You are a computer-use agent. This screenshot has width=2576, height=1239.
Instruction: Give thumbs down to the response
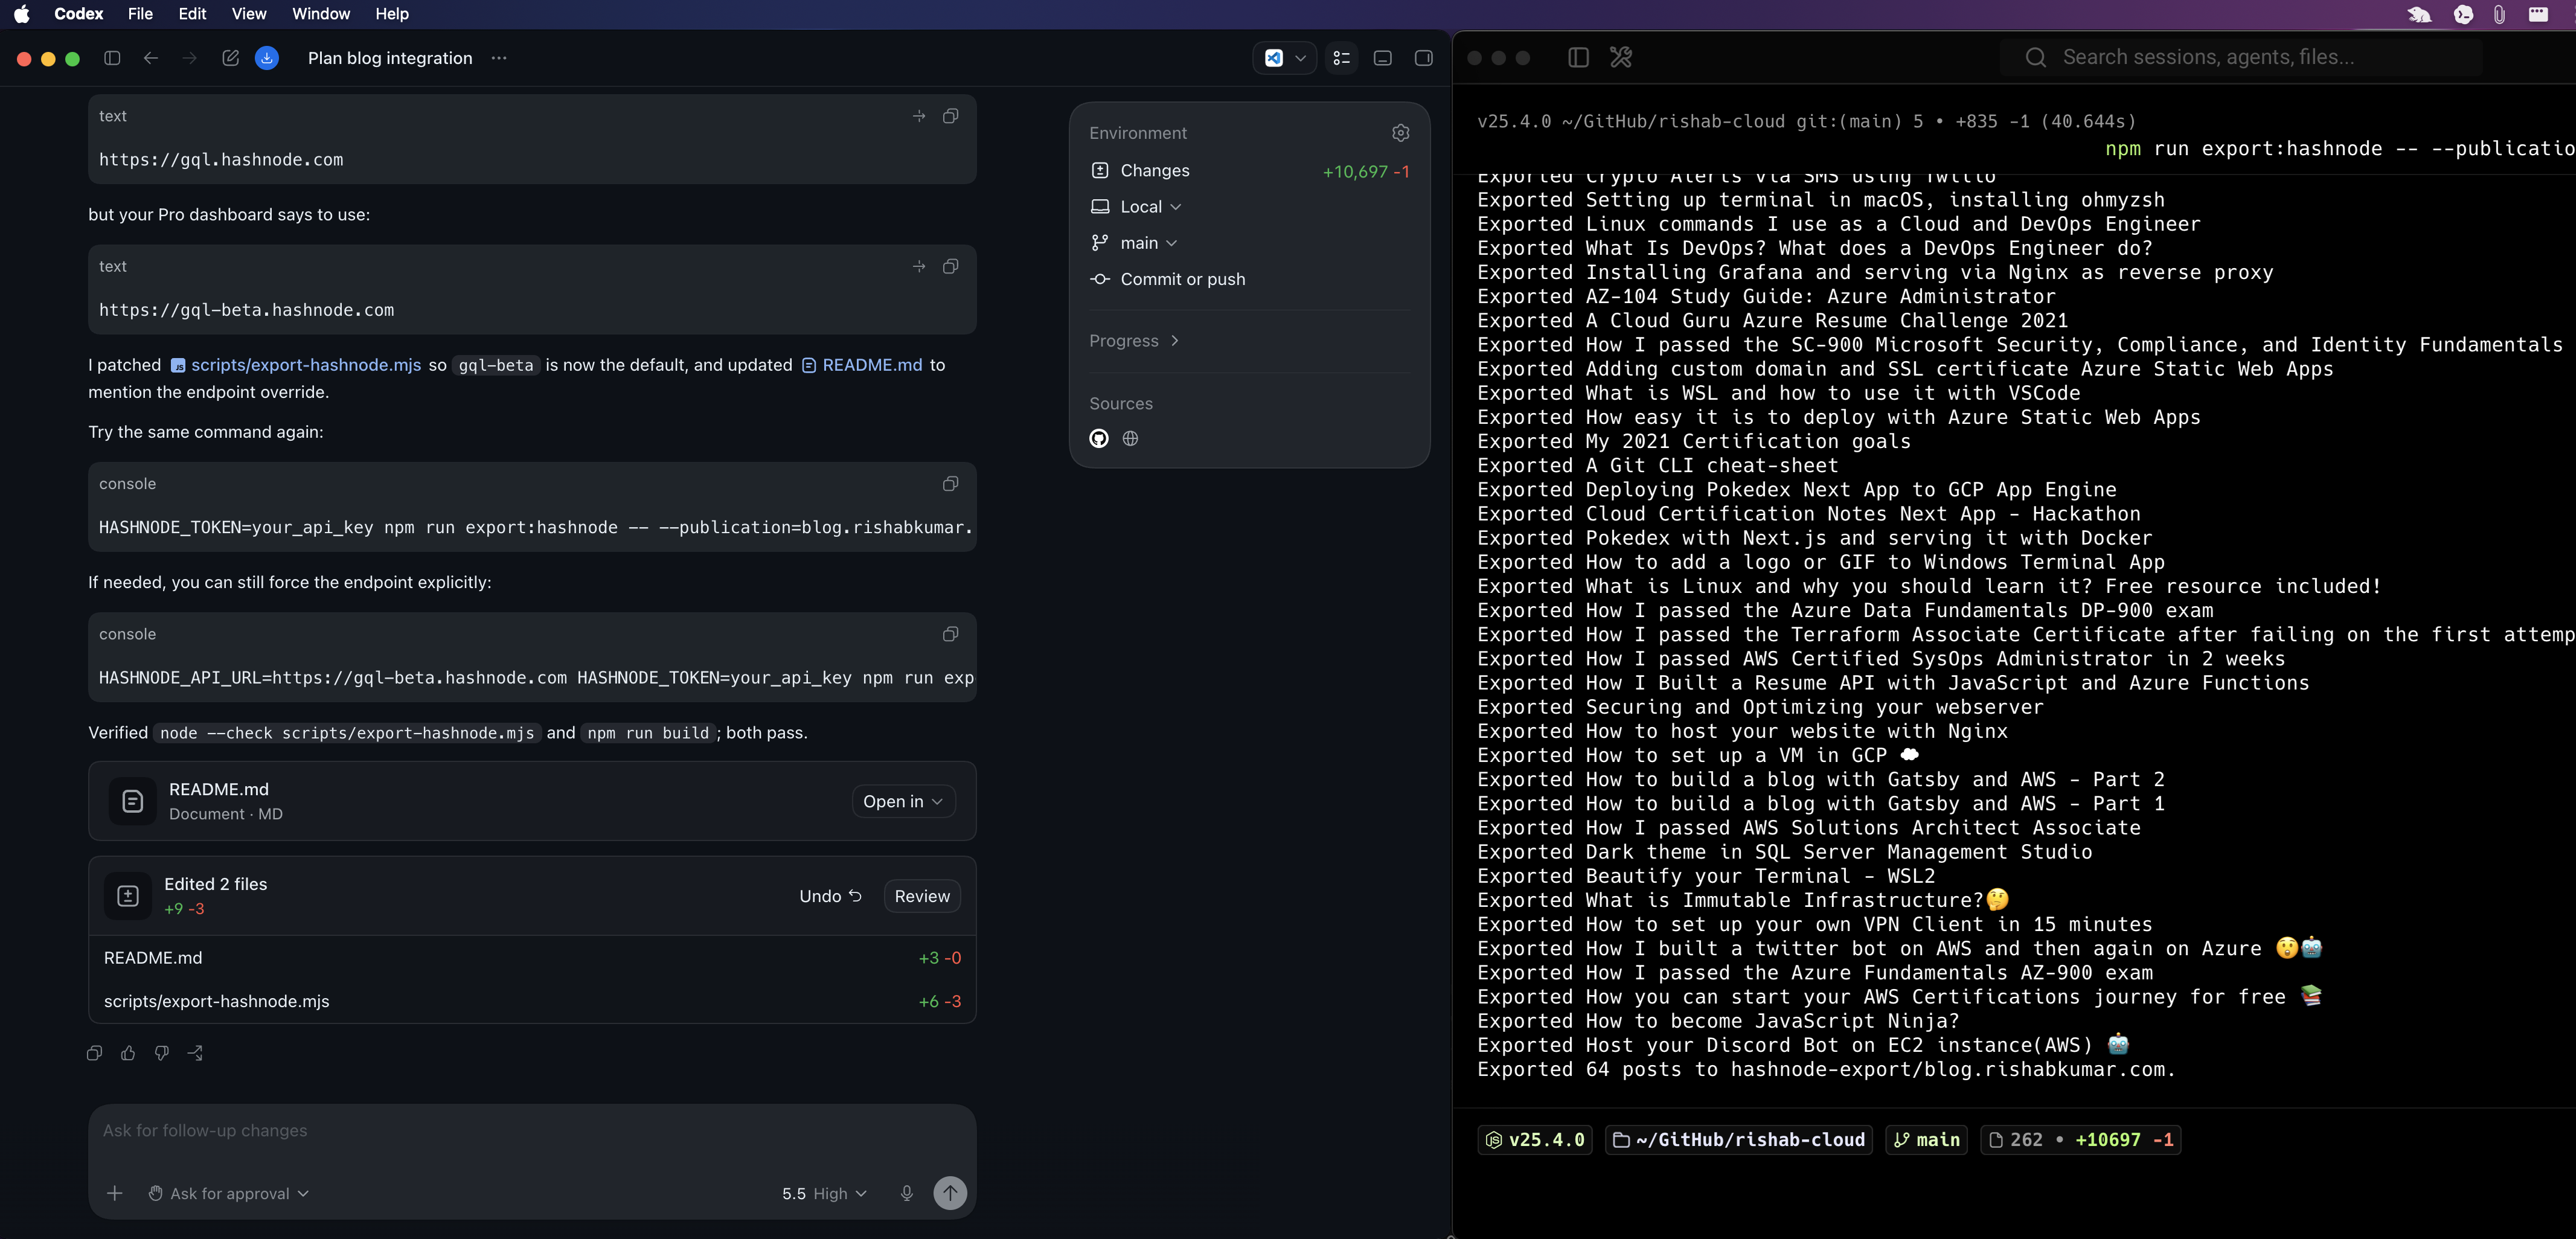point(162,1053)
